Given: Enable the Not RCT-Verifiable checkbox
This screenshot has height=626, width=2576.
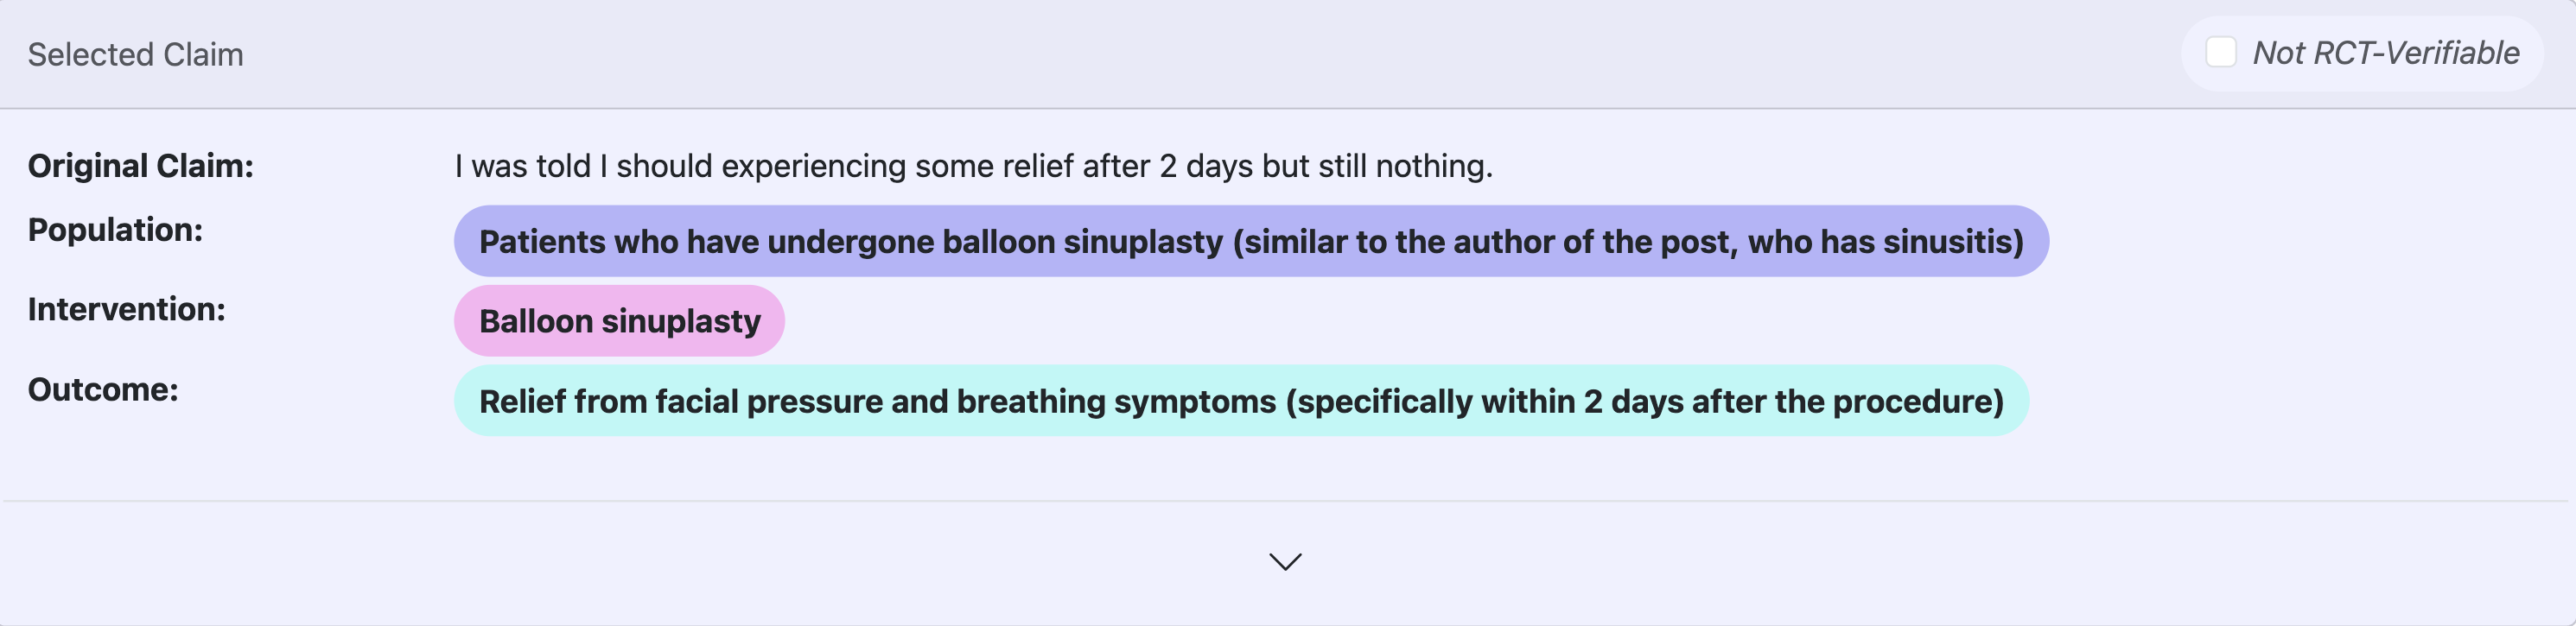Looking at the screenshot, I should tap(2220, 53).
